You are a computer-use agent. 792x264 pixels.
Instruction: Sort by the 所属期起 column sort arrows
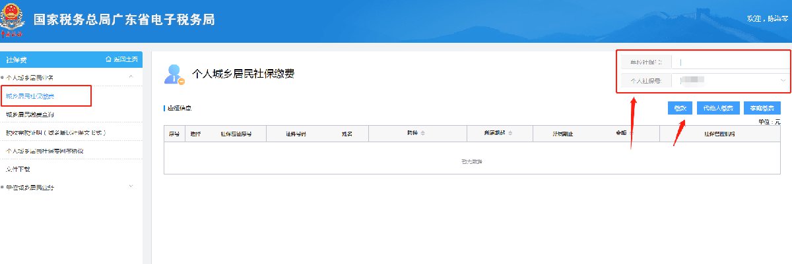click(x=511, y=134)
